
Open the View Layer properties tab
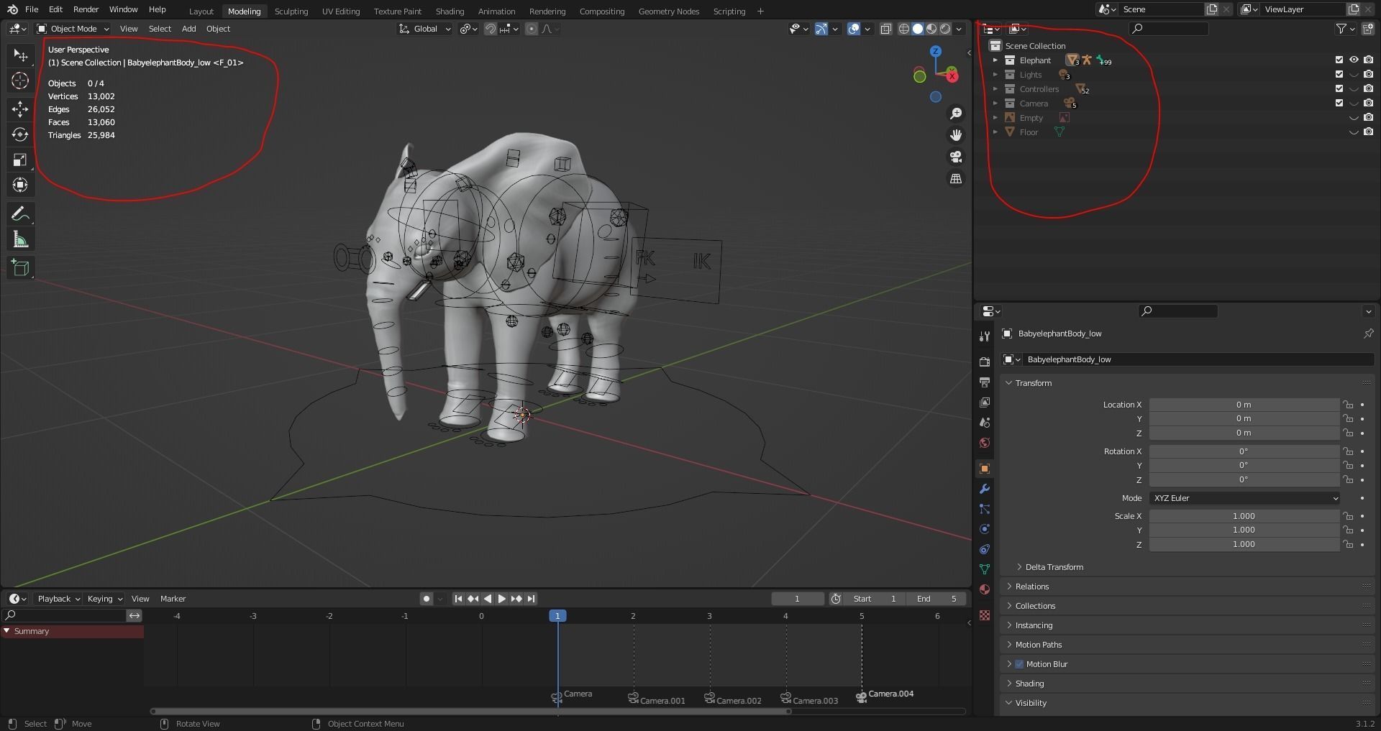pos(985,402)
